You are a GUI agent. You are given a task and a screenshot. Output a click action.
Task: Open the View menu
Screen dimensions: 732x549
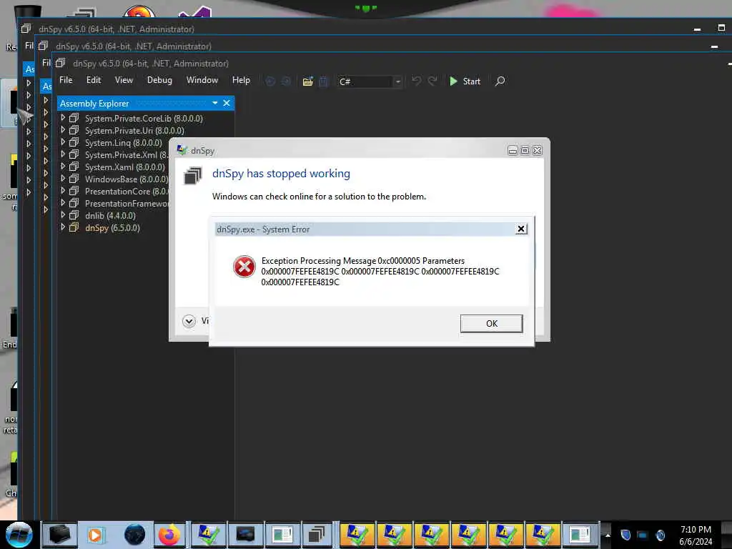click(x=124, y=80)
